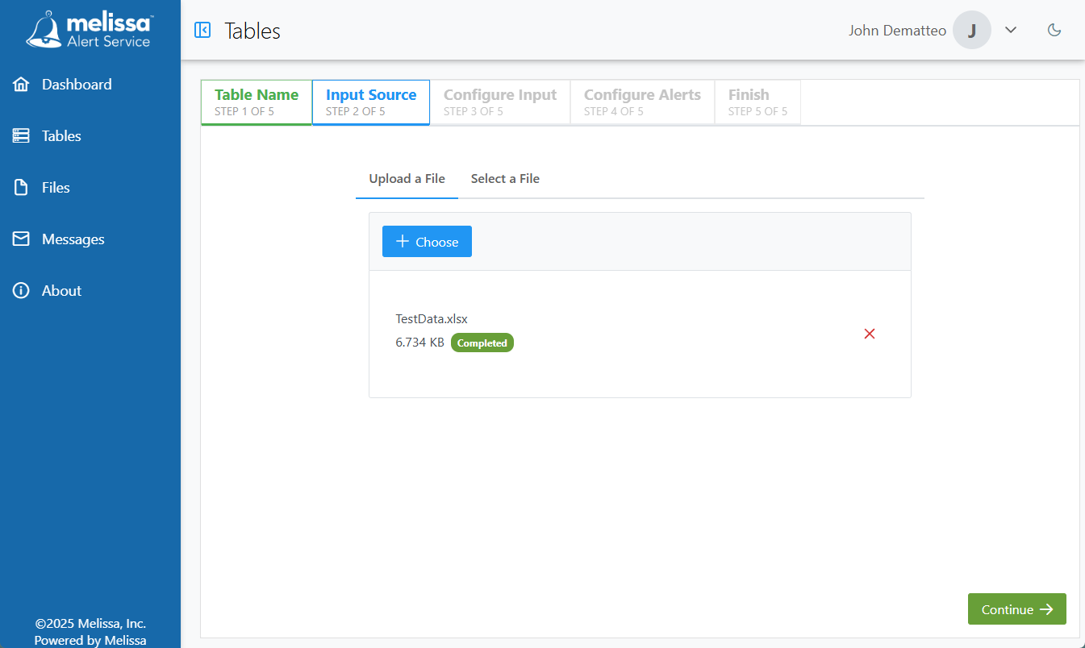Switch to the Select a File tab
1085x648 pixels.
(505, 178)
